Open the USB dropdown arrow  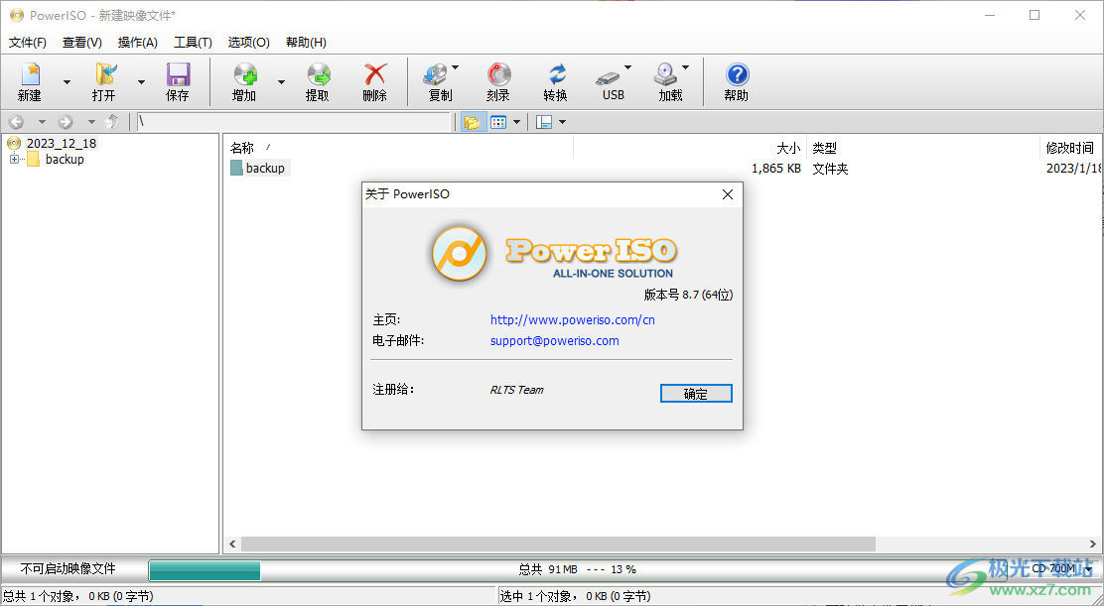628,68
